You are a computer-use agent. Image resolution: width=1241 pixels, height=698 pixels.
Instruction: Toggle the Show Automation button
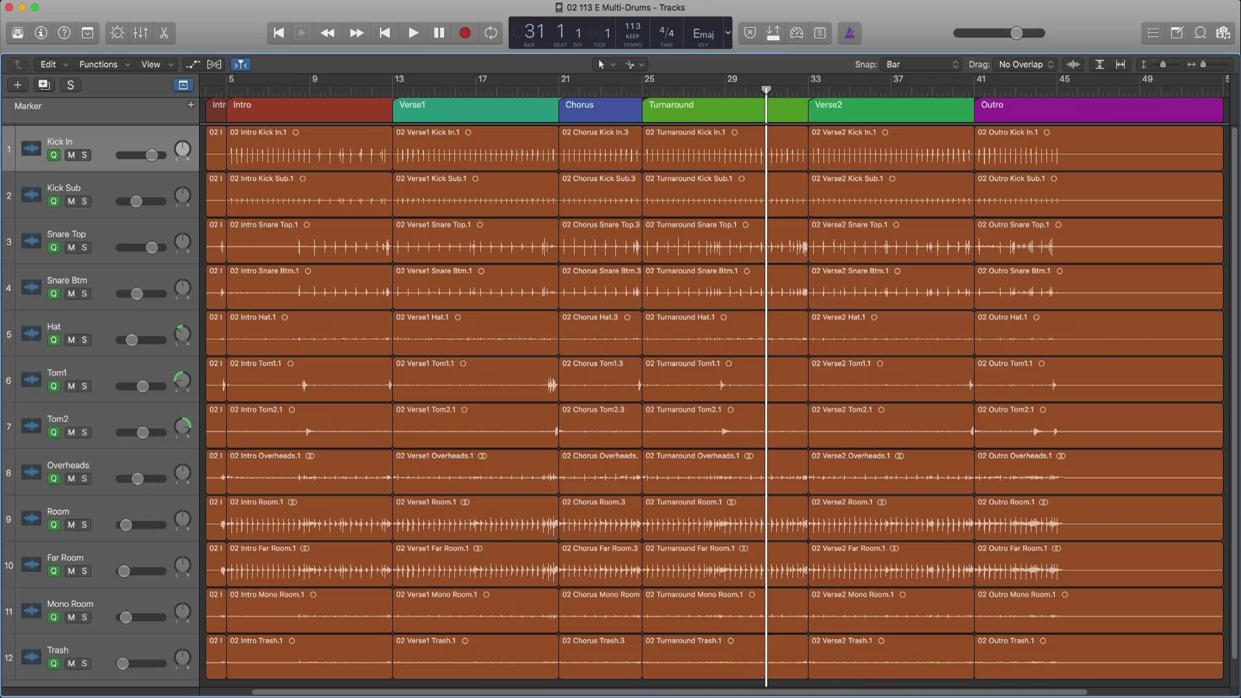click(x=193, y=65)
